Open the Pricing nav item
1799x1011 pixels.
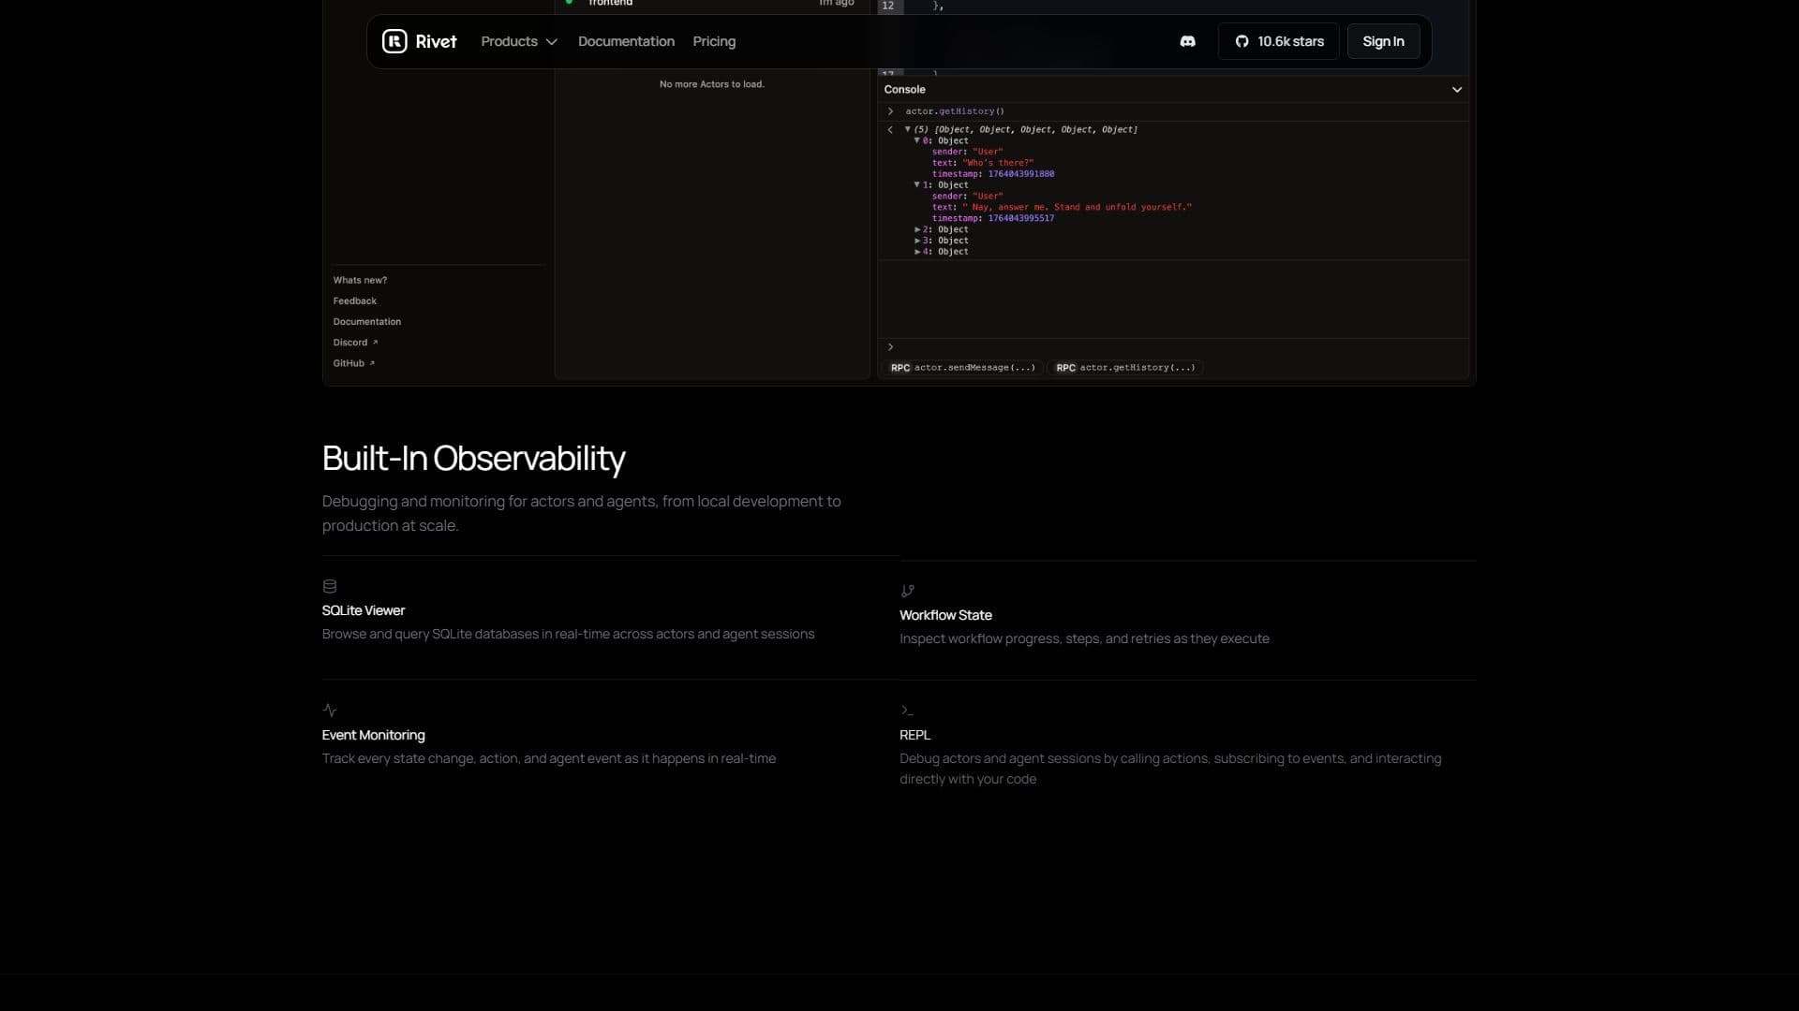(x=714, y=41)
